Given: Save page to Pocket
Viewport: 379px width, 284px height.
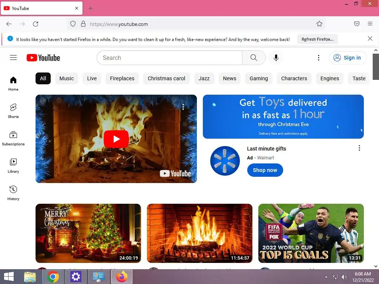Looking at the screenshot, I should [x=357, y=24].
